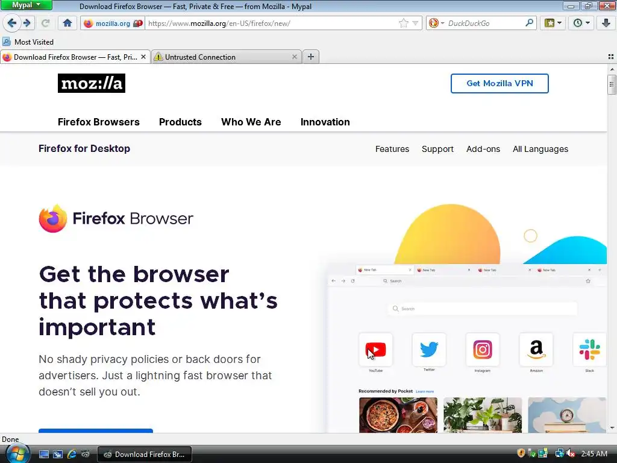Switch to Untrusted Connection tab

227,57
